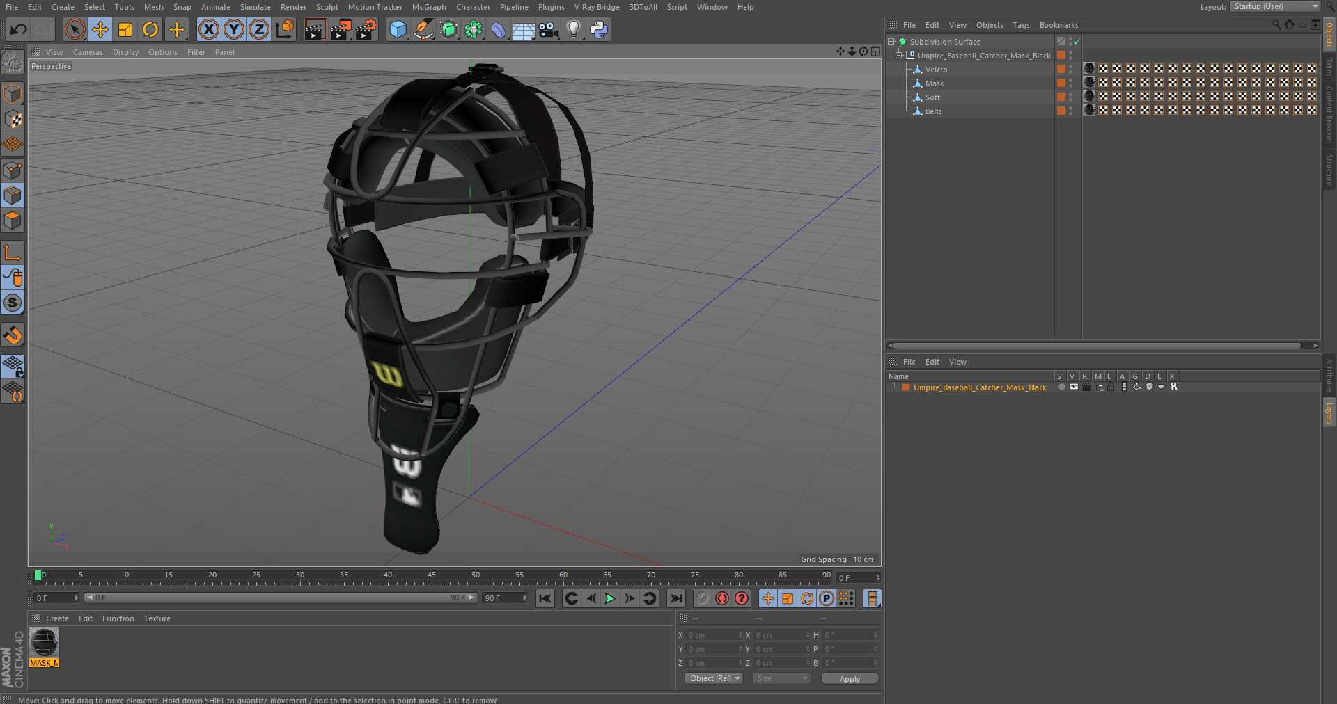Screen dimensions: 1337x704
Task: Click the Apply button
Action: [x=850, y=679]
